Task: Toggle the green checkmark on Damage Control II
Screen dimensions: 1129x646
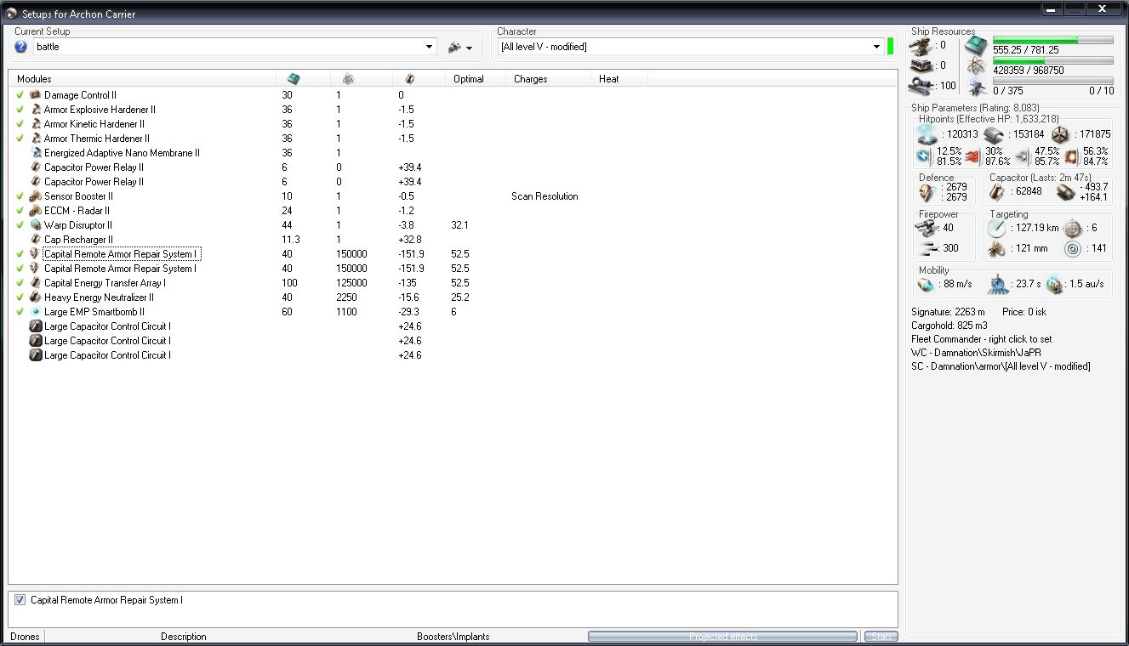Action: [20, 95]
